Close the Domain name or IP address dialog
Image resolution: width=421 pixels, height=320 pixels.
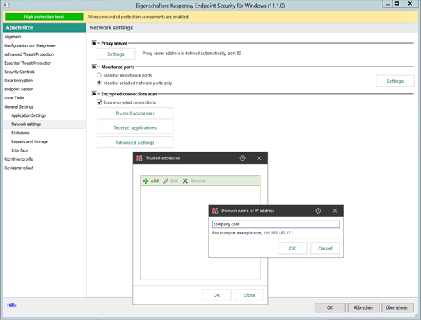tap(335, 211)
